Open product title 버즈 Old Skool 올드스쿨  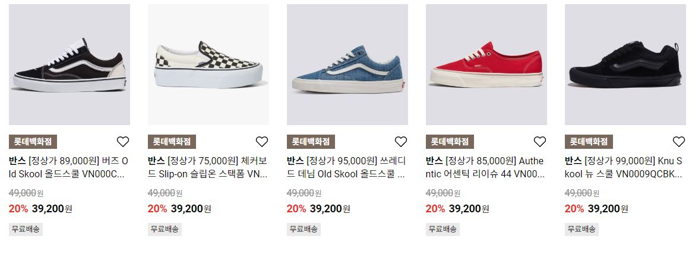(68, 167)
